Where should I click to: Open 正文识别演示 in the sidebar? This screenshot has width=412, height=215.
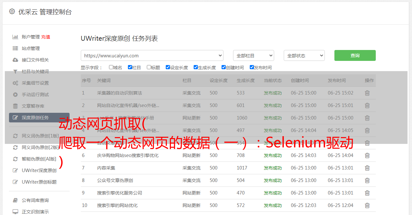(35, 212)
